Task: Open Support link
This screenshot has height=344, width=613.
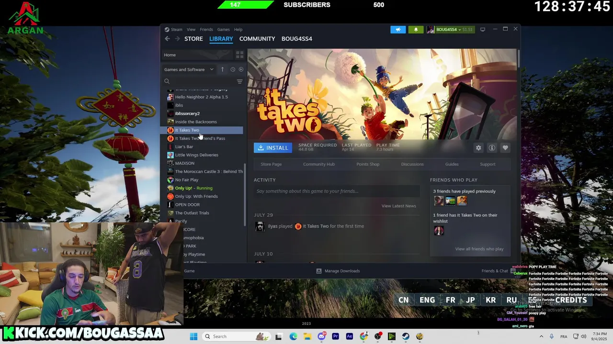Action: tap(488, 164)
